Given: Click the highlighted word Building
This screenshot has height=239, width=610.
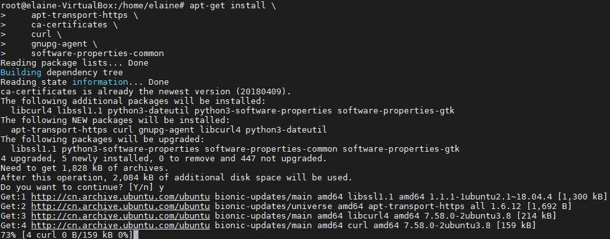Looking at the screenshot, I should point(20,72).
